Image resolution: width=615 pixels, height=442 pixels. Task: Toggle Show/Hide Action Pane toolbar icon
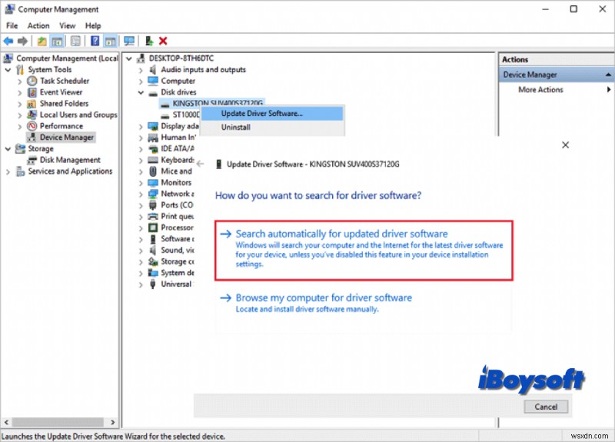pos(110,41)
